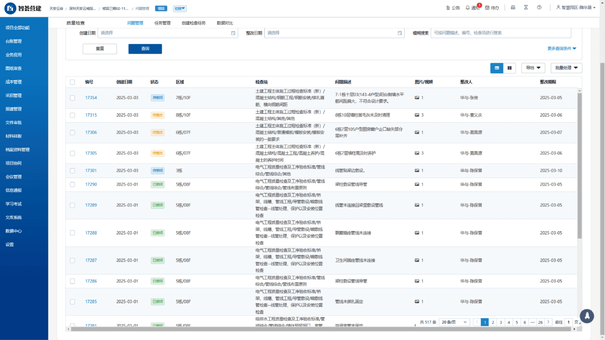605x340 pixels.
Task: Select the checkbox for issue 17354
Action: coord(72,98)
